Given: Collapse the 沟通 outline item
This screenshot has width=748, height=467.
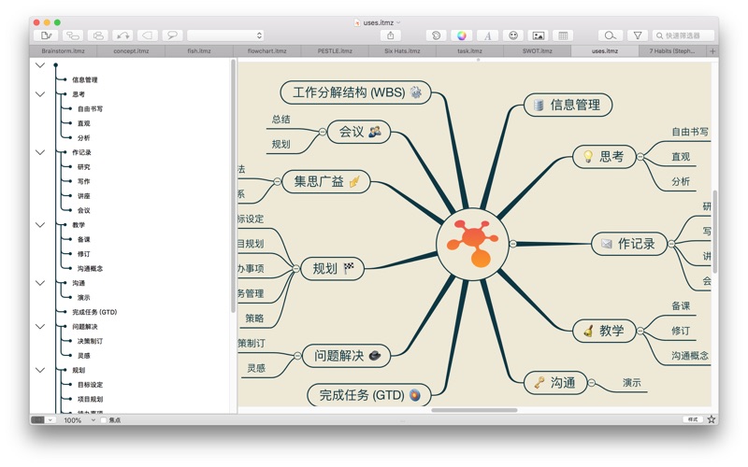Looking at the screenshot, I should coord(40,283).
